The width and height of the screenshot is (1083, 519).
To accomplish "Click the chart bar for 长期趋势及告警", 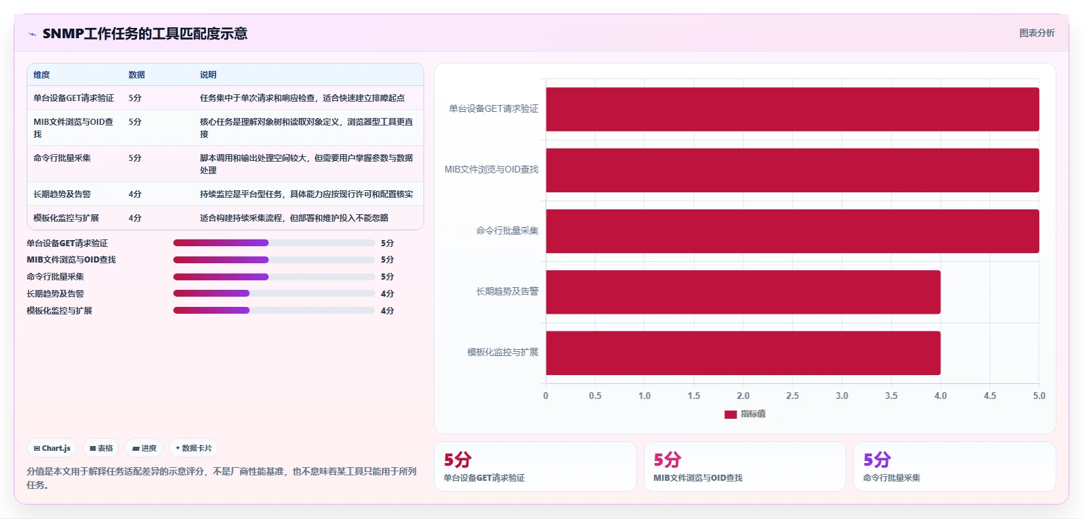I will (x=743, y=292).
